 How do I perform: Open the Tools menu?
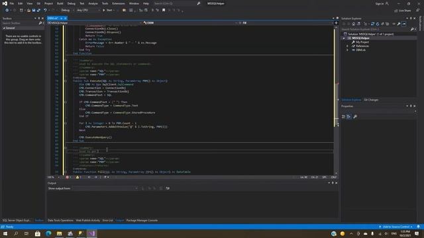[x=105, y=3]
